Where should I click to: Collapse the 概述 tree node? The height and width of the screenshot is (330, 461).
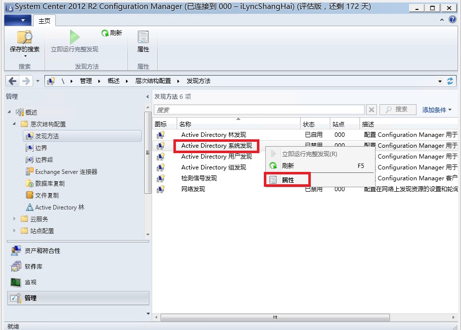[9, 112]
